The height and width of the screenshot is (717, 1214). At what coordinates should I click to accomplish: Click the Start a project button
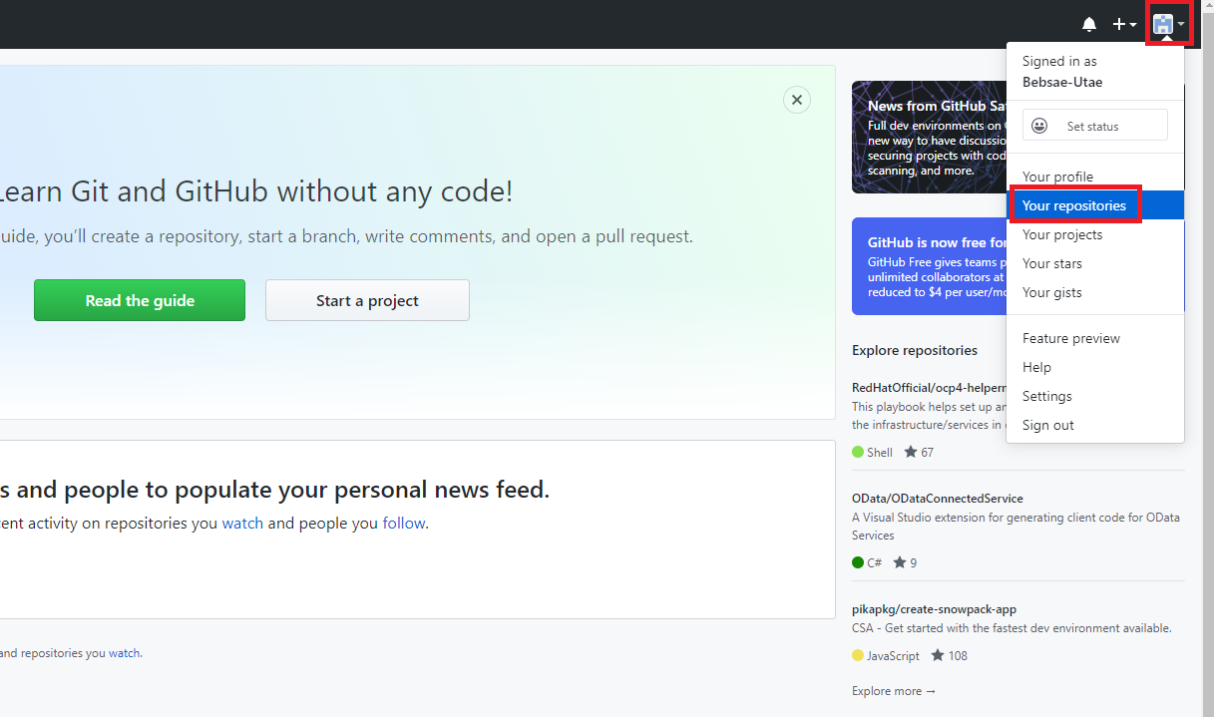click(367, 300)
